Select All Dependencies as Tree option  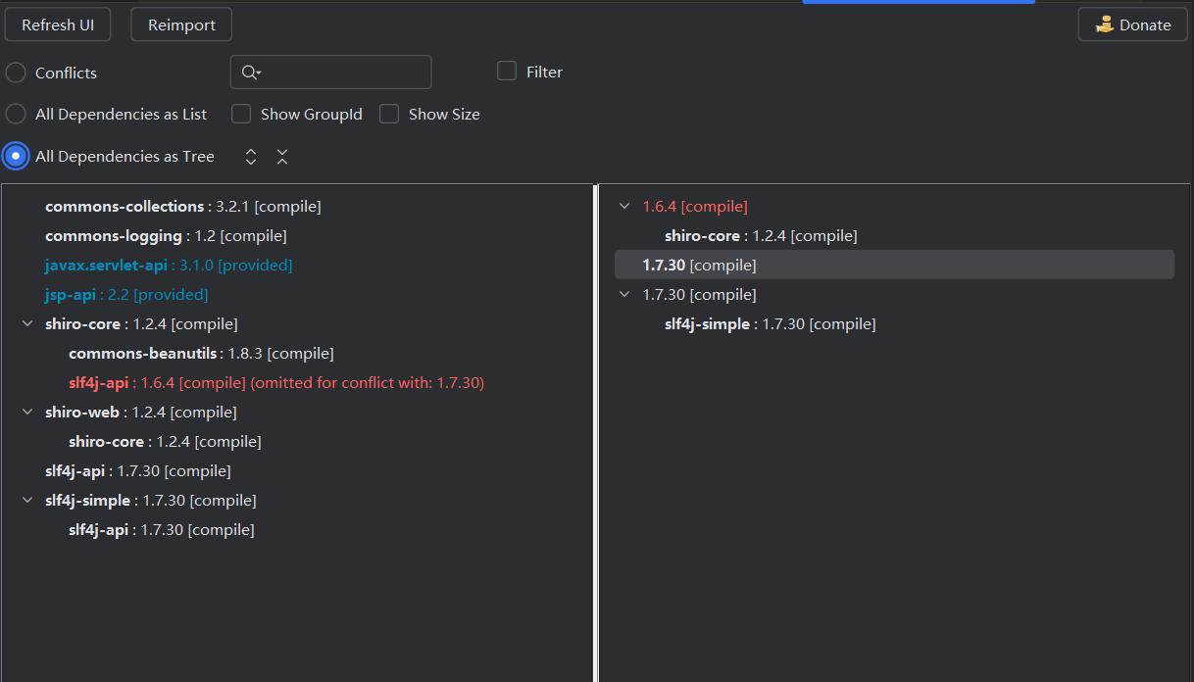point(16,157)
